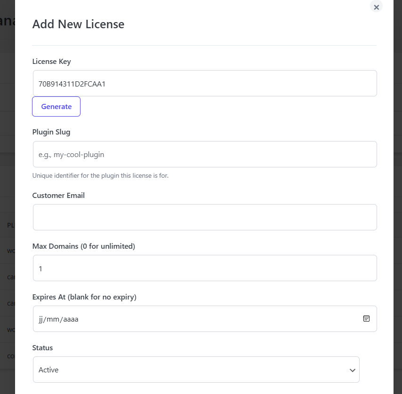Click the dimmed background outside the modal
The height and width of the screenshot is (394, 402).
(8, 197)
